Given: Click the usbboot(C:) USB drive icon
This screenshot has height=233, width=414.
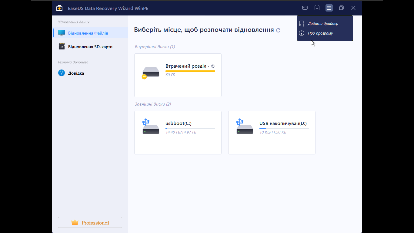Looking at the screenshot, I should point(151,127).
